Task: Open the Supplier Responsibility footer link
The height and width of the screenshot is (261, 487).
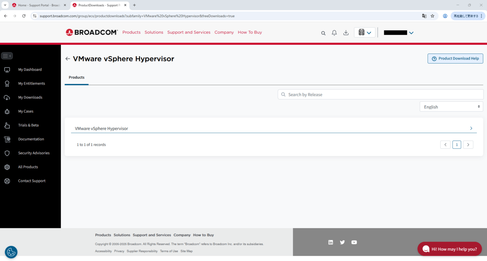Action: pos(142,251)
